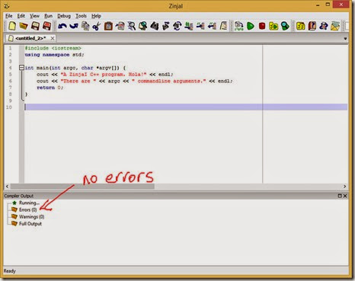The image size is (355, 281).
Task: Click the Cut scissors icon
Action: click(97, 26)
